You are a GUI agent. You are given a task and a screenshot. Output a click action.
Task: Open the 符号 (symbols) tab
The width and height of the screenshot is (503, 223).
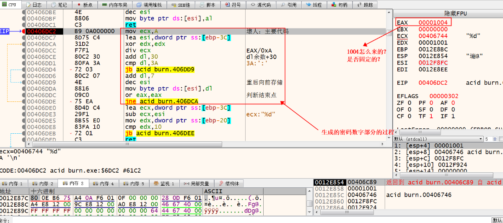(233, 5)
